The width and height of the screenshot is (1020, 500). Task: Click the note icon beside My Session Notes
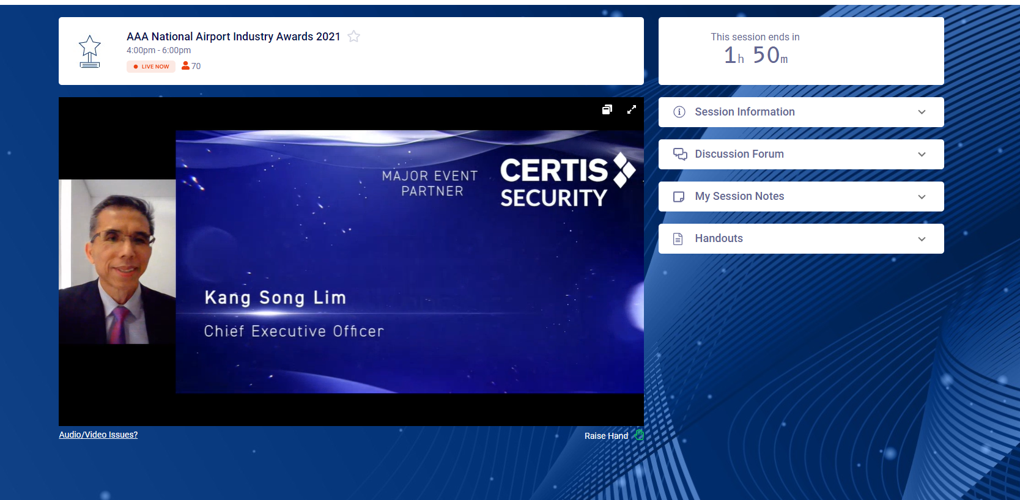[x=679, y=197]
